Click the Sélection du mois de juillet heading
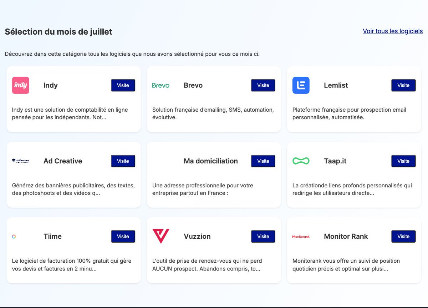The image size is (428, 308). [x=58, y=31]
